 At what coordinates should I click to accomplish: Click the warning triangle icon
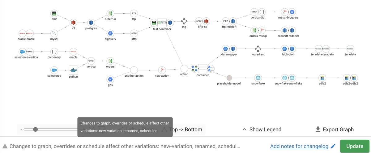(x=5, y=146)
